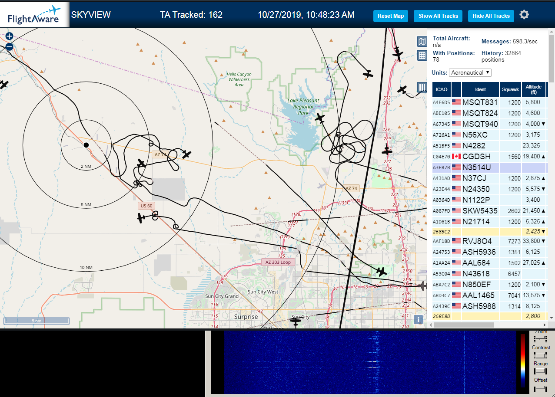Select the N37CJ aircraft row
This screenshot has width=555, height=397.
[x=489, y=178]
